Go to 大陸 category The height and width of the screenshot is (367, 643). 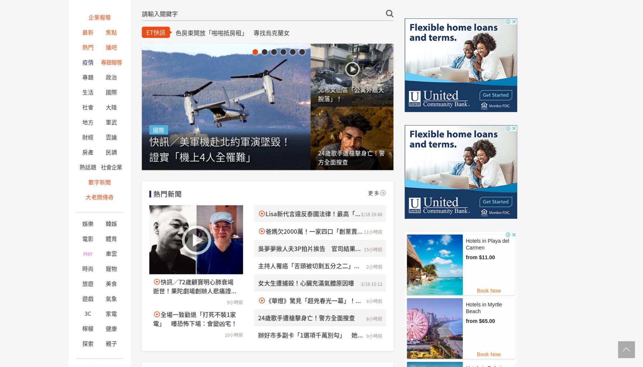click(x=111, y=107)
